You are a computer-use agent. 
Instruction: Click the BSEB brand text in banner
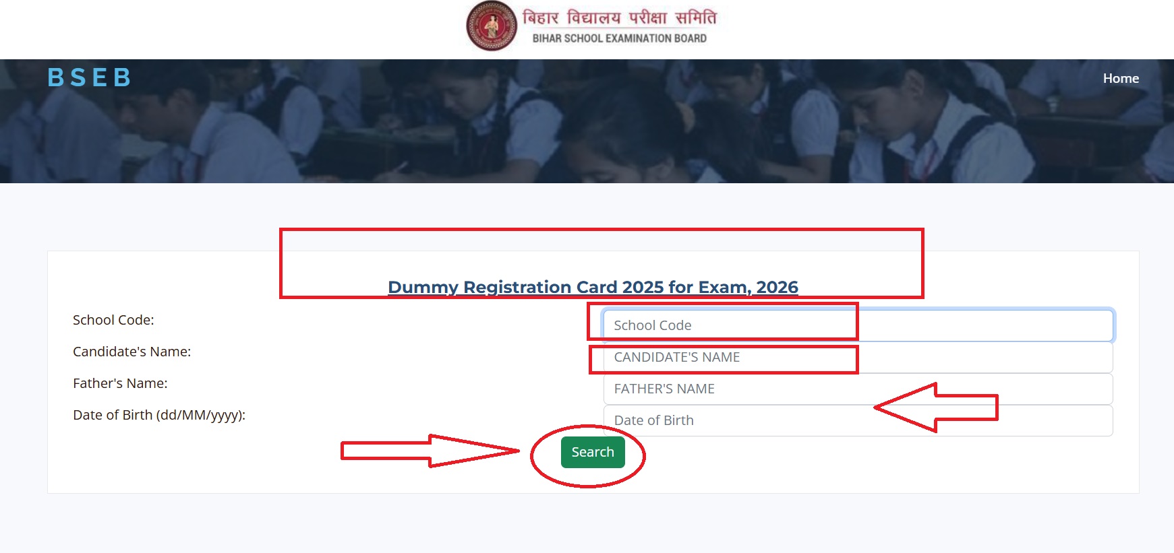(89, 77)
